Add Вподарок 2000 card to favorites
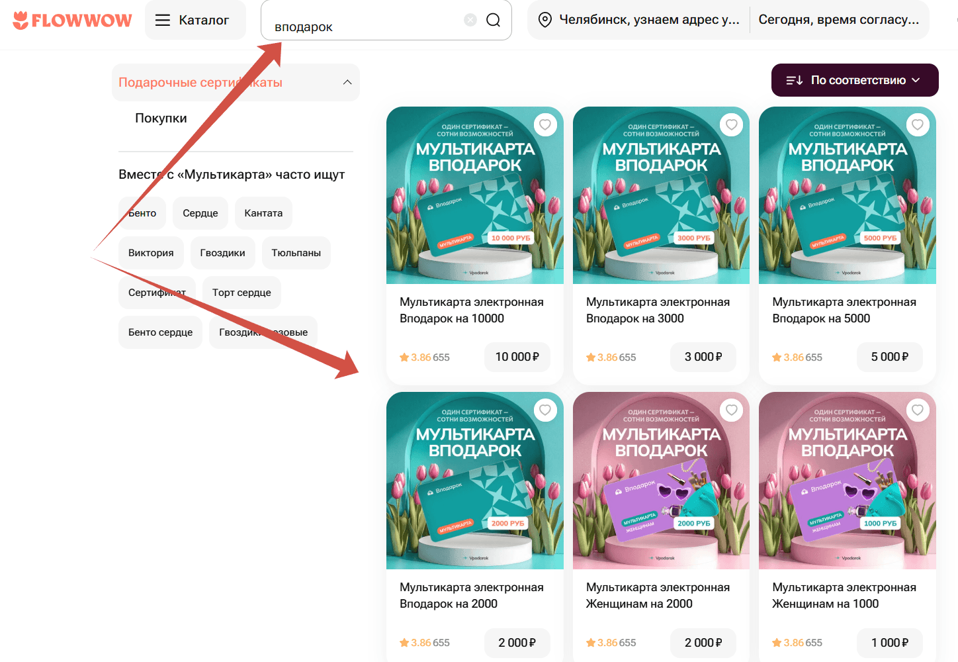Screen dimensions: 958x662 [545, 410]
